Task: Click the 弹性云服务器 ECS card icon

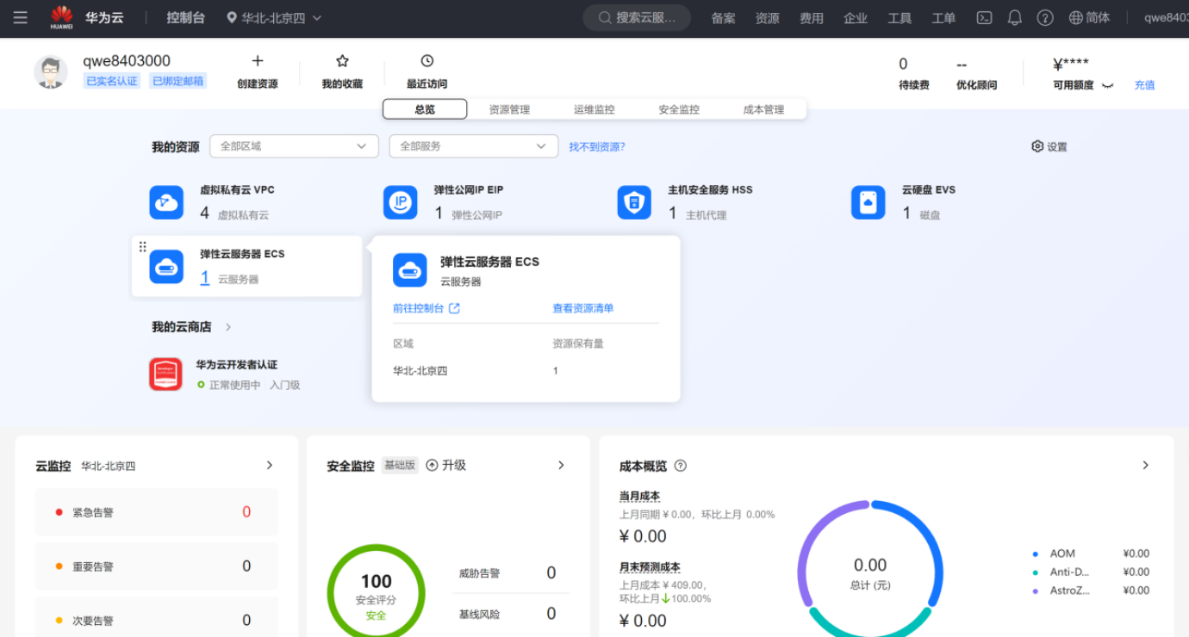Action: [166, 267]
